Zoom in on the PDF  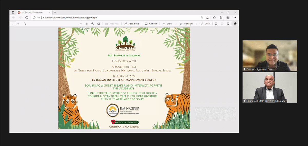(86, 24)
